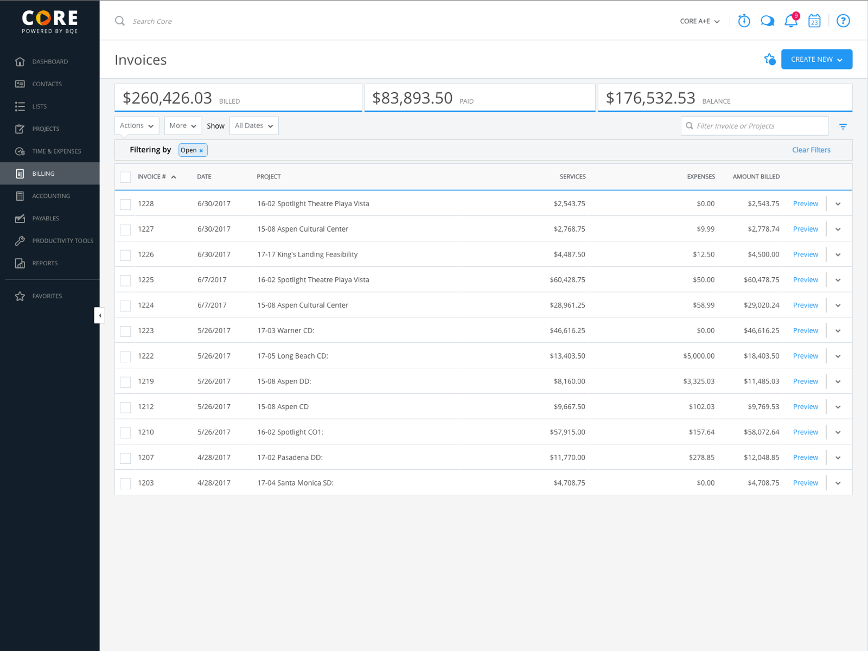This screenshot has height=651, width=868.
Task: Tick checkbox for invoice 1222
Action: click(125, 356)
